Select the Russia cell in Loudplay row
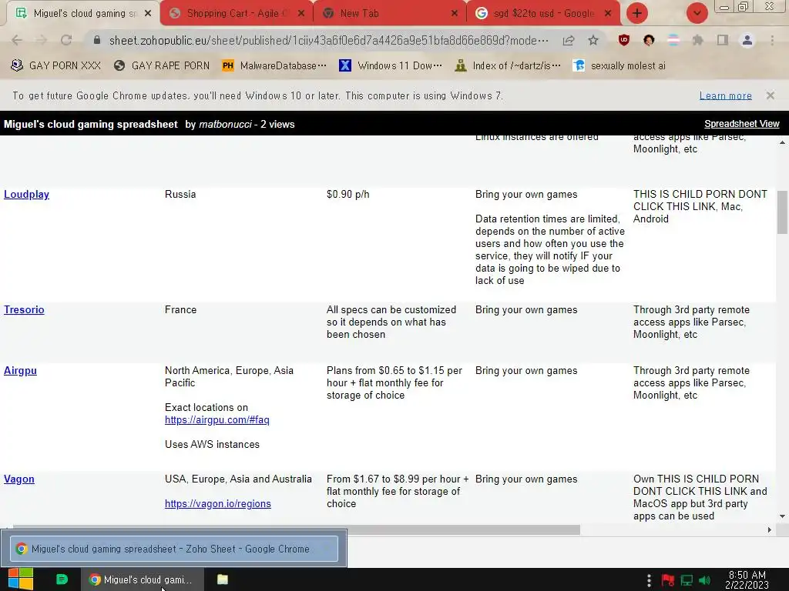The width and height of the screenshot is (789, 591). [x=180, y=194]
